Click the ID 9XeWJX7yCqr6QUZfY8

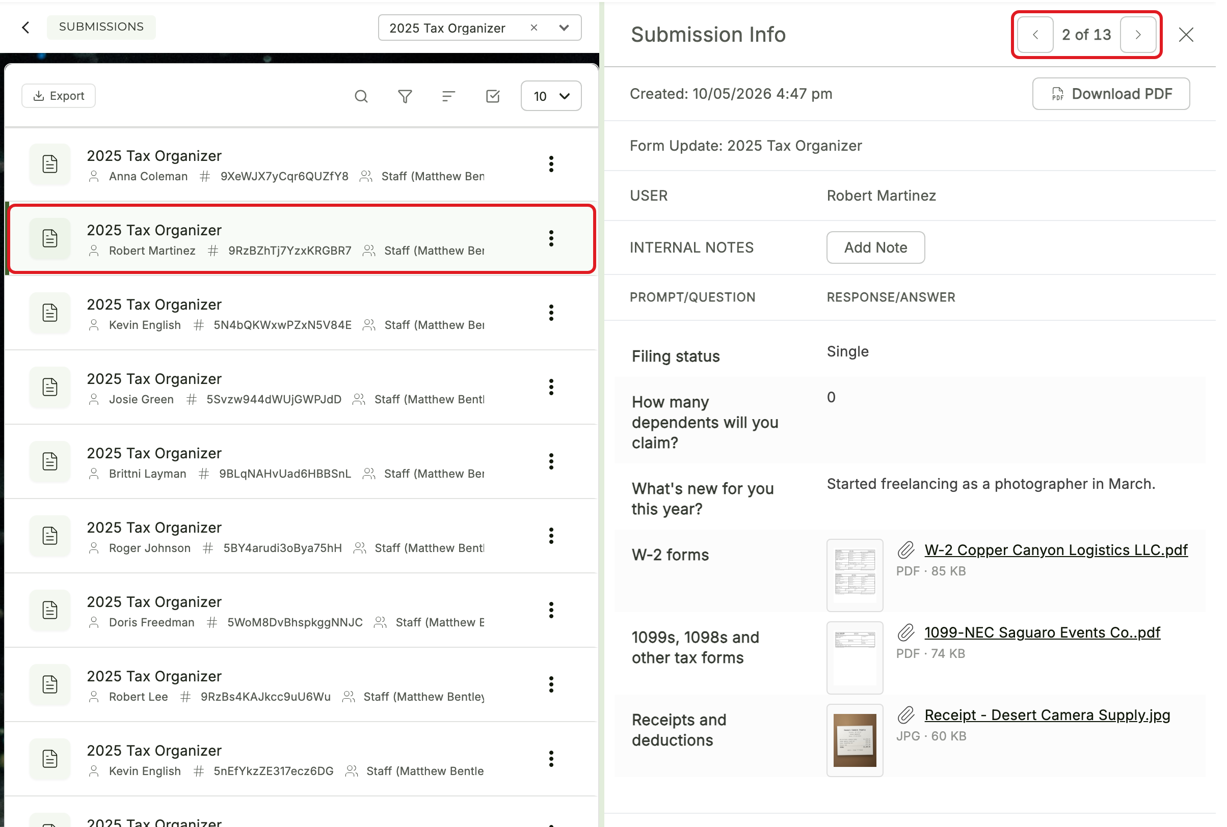point(284,176)
